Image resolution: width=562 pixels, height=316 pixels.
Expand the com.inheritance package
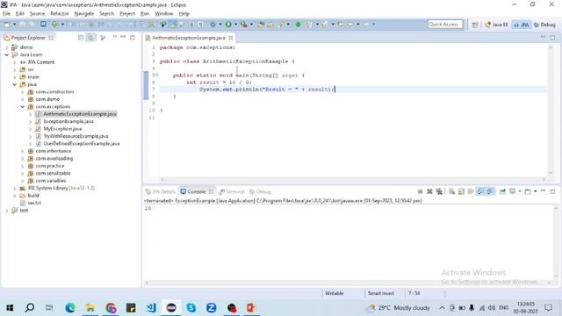[22, 151]
